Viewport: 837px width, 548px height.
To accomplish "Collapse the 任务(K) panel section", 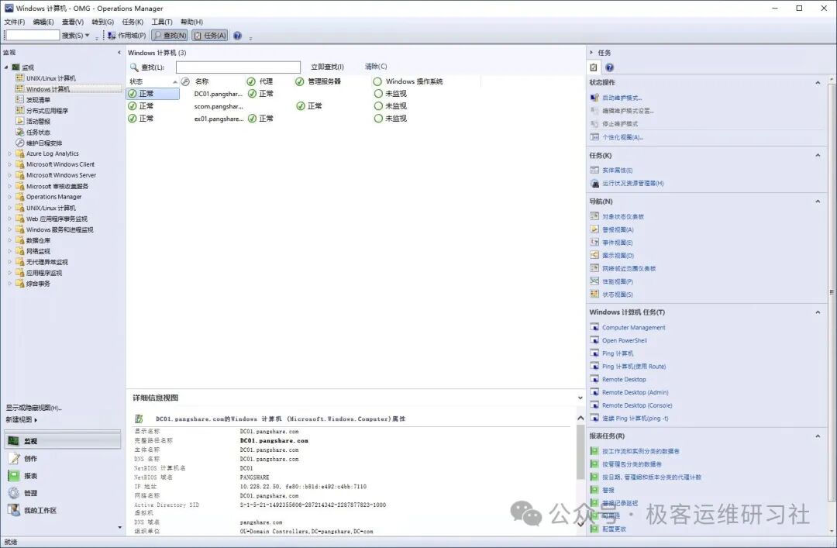I will pos(818,156).
